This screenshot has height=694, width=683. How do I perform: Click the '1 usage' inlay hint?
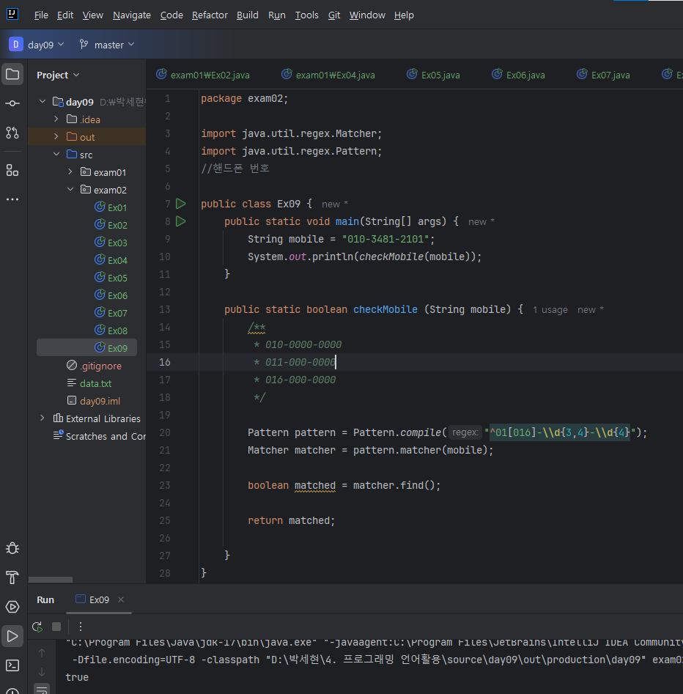click(550, 310)
